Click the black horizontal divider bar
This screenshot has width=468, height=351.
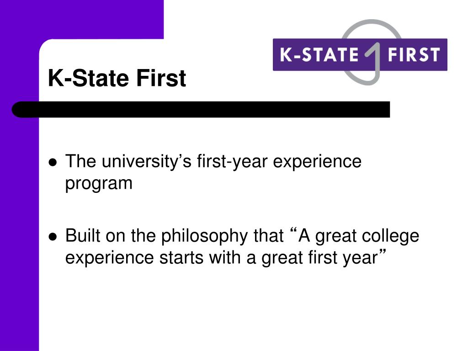tap(201, 110)
